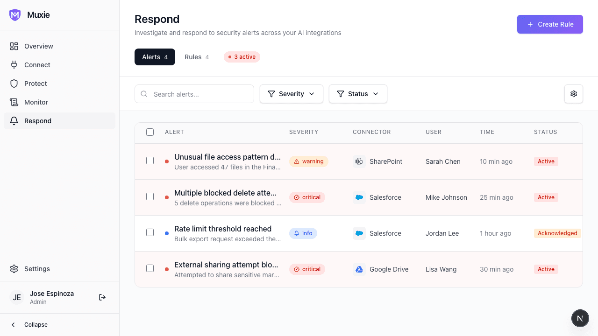Select the Connect sidebar icon
Screen dimensions: 598x336
(14, 65)
